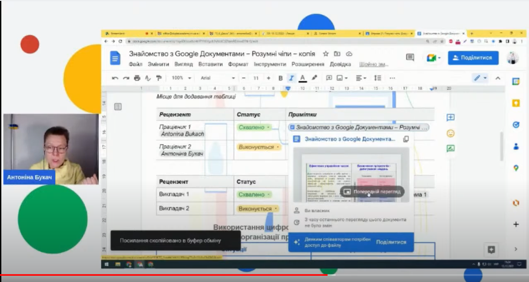The width and height of the screenshot is (529, 282).
Task: Click the plus get add-ons icon
Action: (x=516, y=224)
